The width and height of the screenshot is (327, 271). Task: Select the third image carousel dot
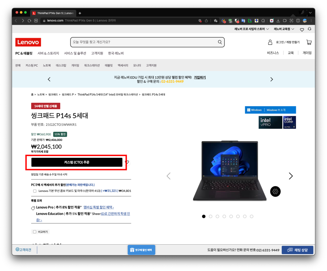point(217,217)
